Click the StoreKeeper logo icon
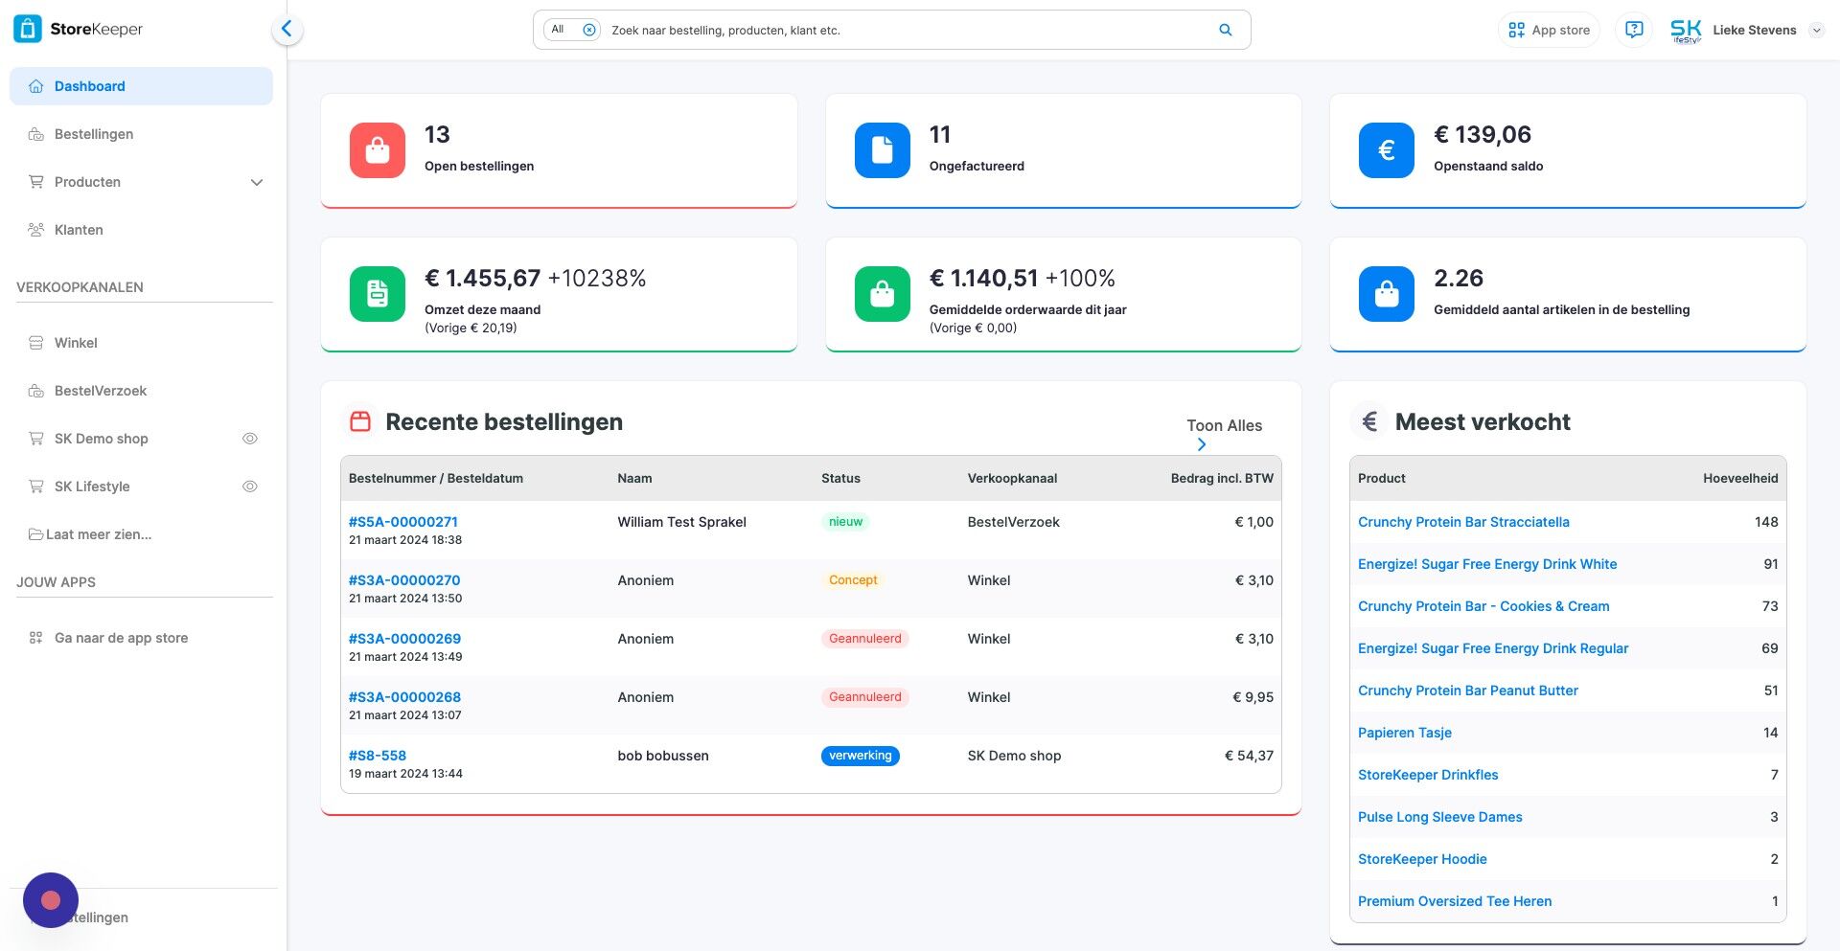 point(27,29)
